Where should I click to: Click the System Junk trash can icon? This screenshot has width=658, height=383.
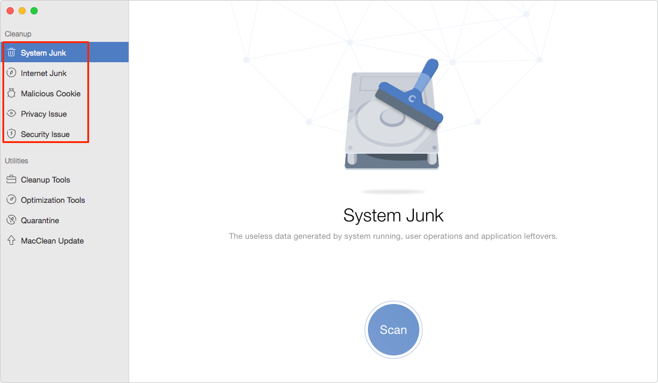pyautogui.click(x=11, y=53)
